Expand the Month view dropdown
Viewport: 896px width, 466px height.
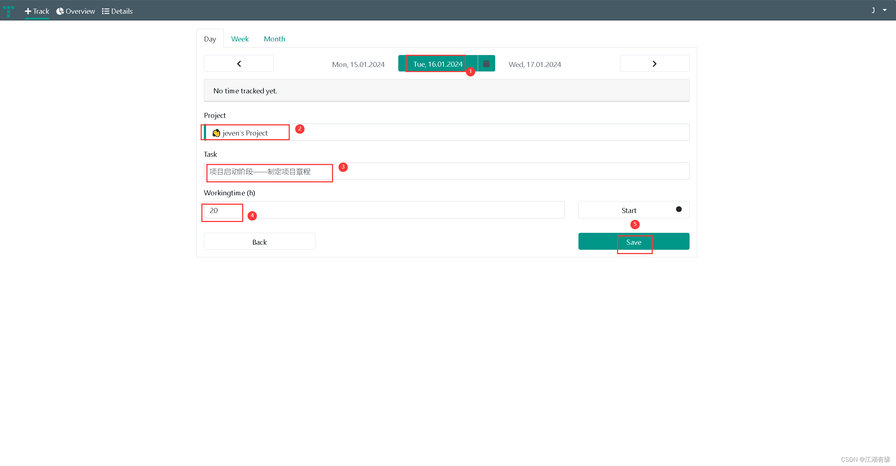click(274, 39)
